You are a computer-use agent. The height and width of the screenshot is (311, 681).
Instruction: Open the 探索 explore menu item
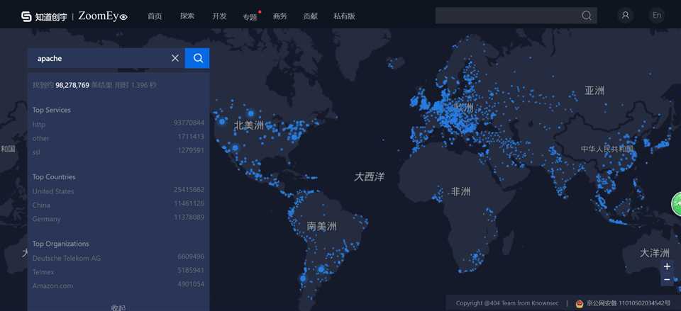(x=187, y=16)
